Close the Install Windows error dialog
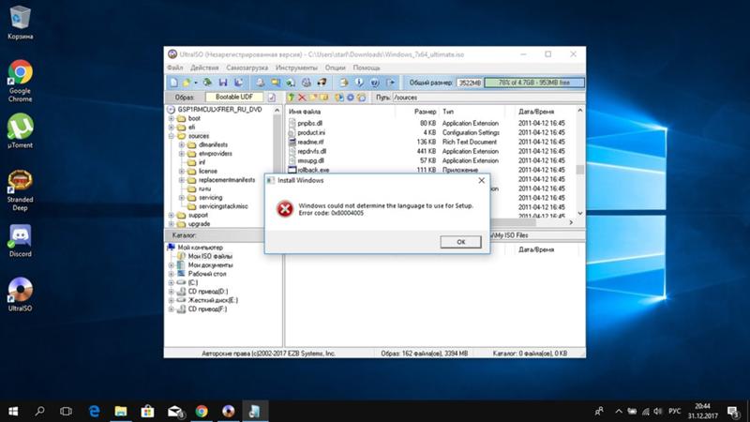750x422 pixels. 482,180
